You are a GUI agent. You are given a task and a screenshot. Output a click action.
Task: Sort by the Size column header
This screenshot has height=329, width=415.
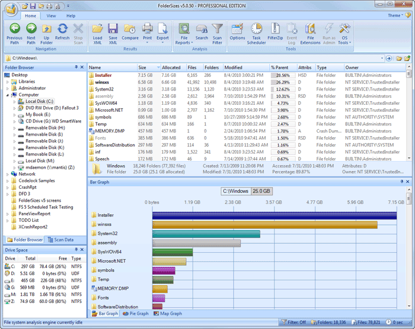pyautogui.click(x=142, y=67)
